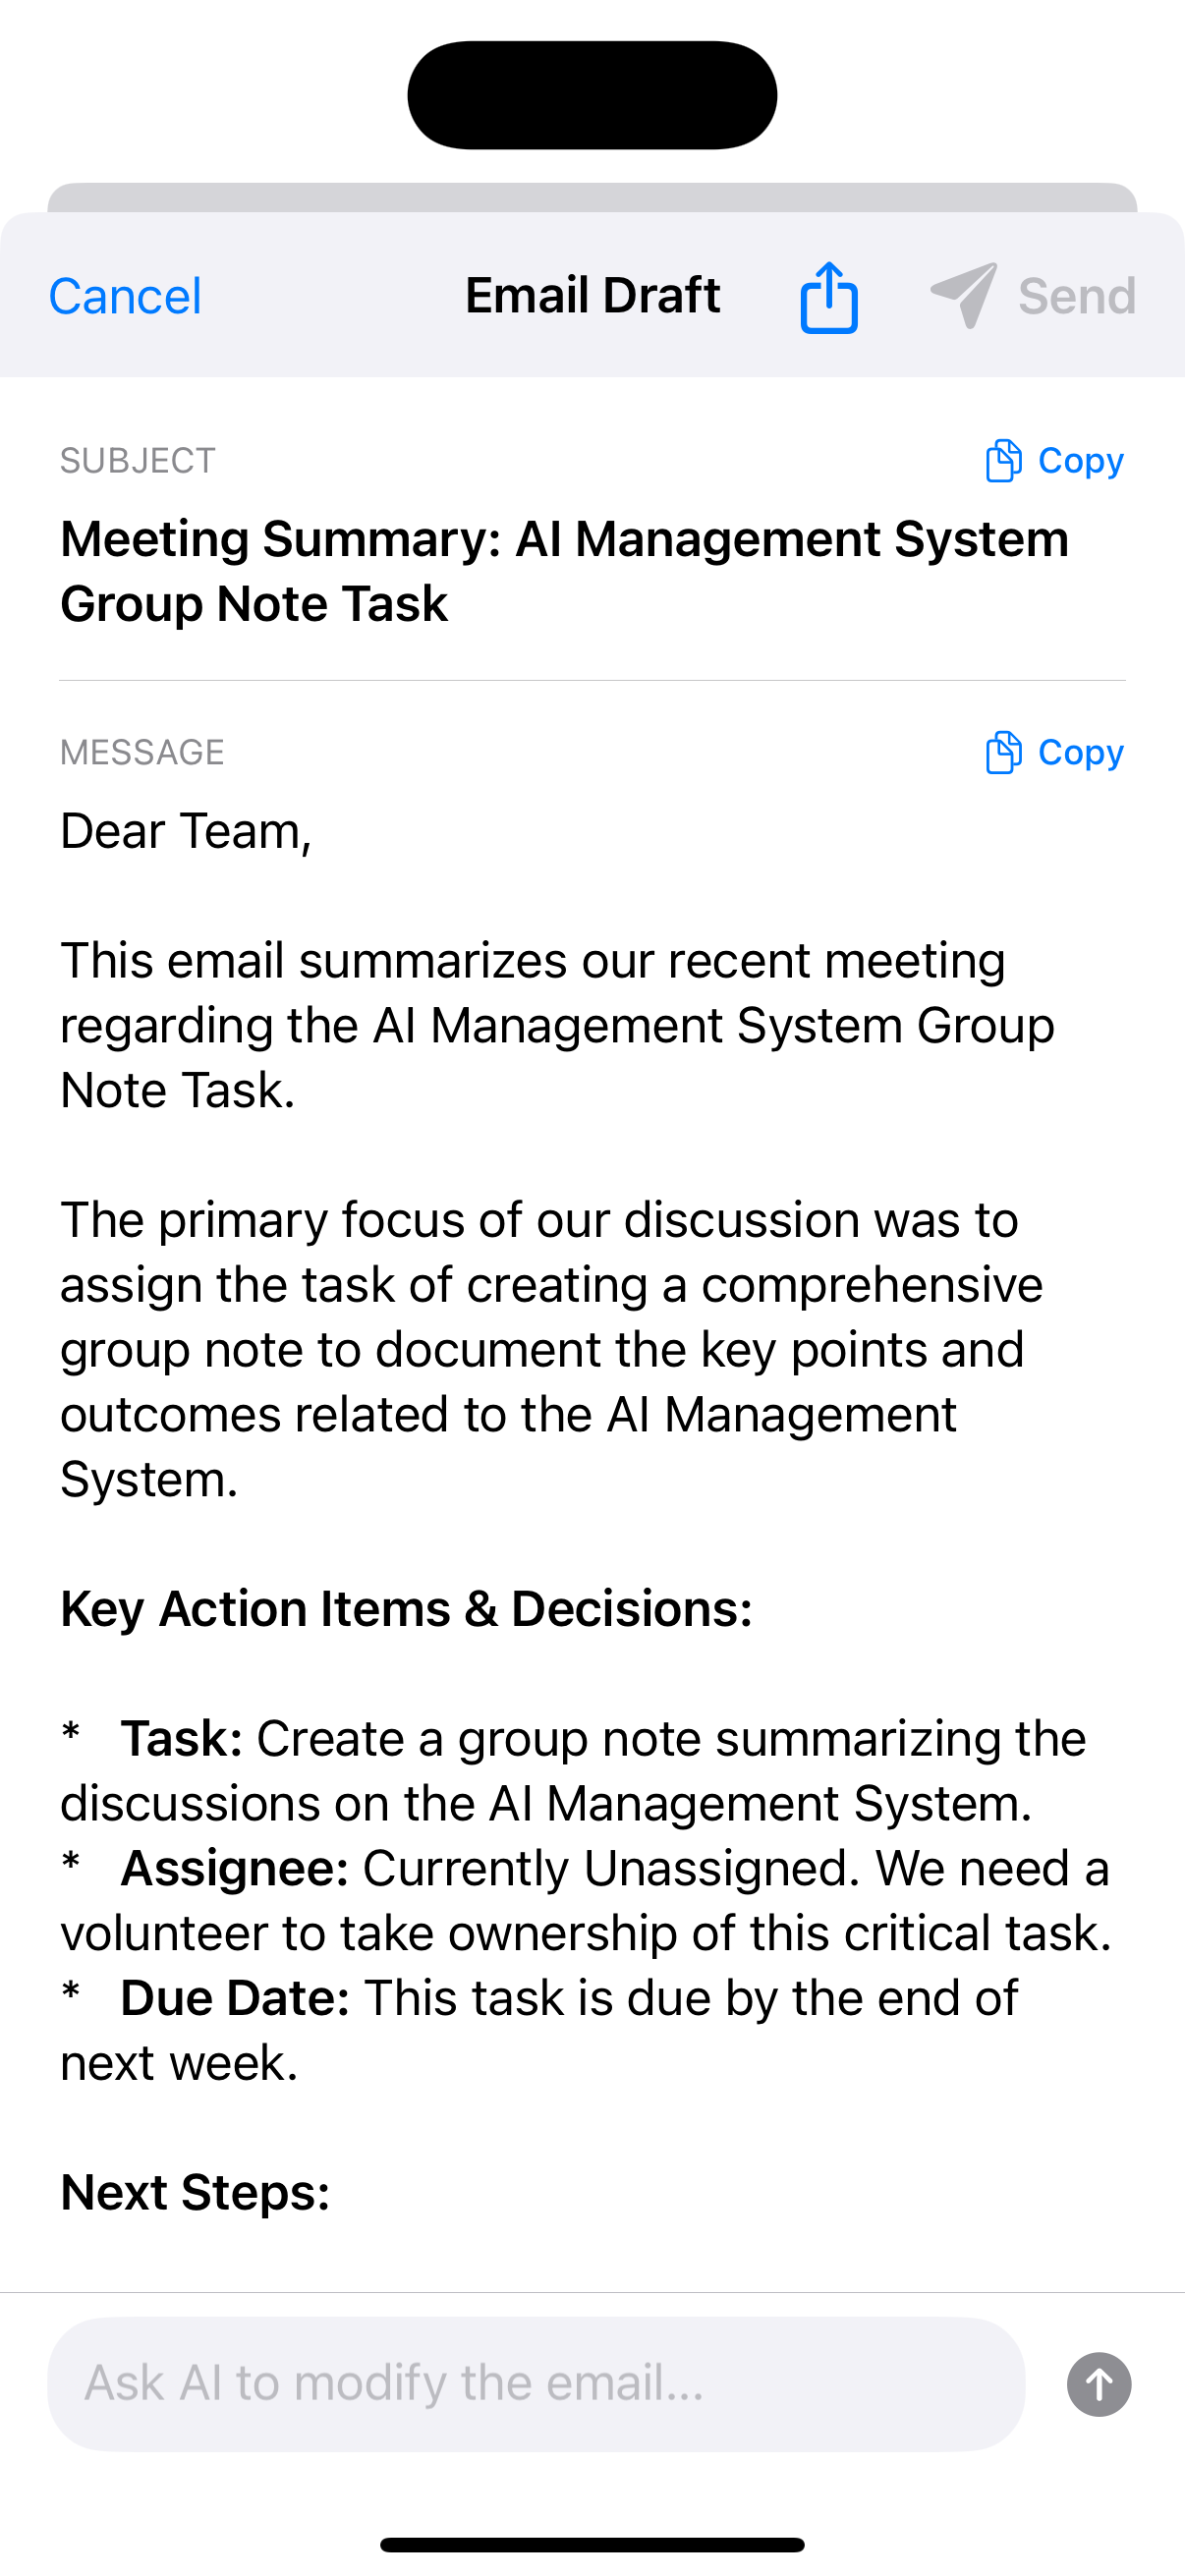Select Copy for the message body

click(1081, 751)
